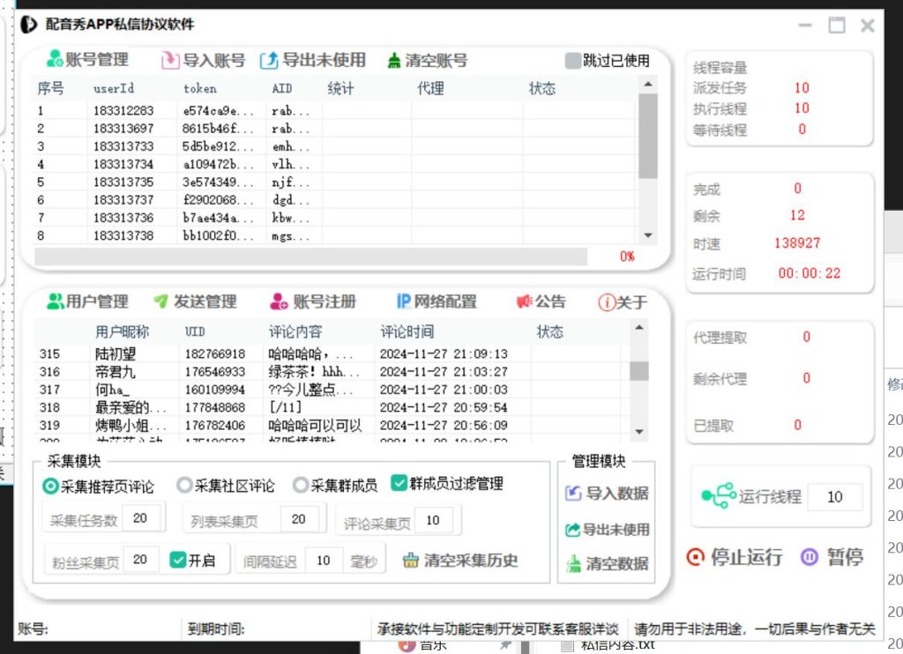Click the 导出未使用 export icon in top toolbar
Image resolution: width=903 pixels, height=654 pixels.
[269, 61]
